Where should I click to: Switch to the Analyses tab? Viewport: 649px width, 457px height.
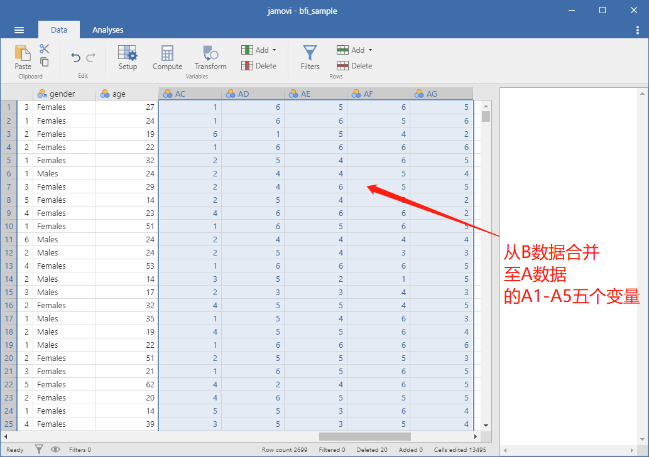pyautogui.click(x=107, y=30)
